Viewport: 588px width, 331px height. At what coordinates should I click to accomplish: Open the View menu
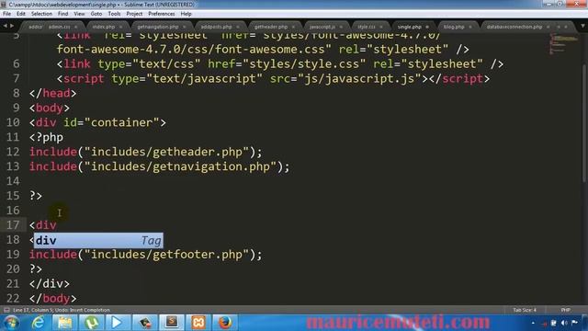tap(79, 14)
